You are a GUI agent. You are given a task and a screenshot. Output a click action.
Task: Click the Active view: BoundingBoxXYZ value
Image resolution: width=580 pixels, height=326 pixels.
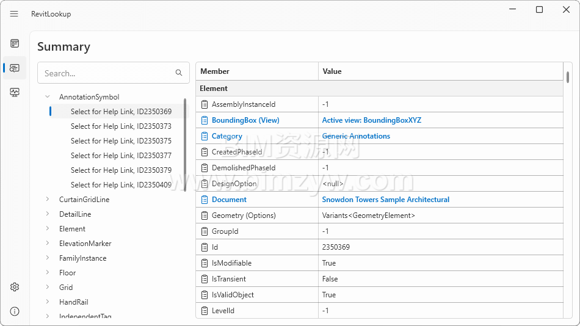tap(371, 120)
